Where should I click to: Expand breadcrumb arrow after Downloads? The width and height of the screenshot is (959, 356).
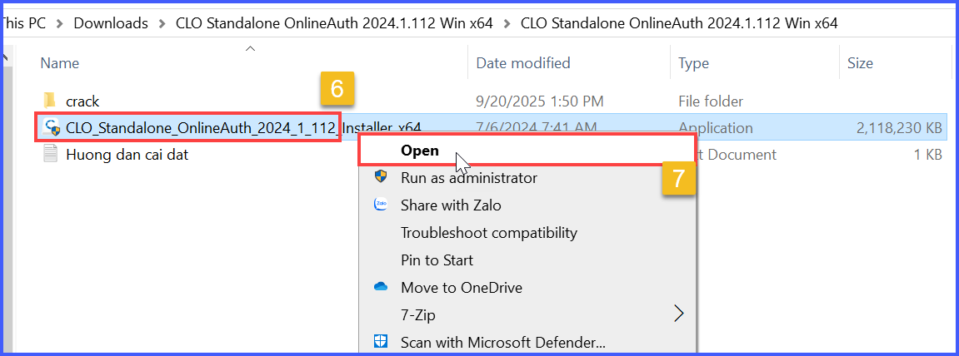pyautogui.click(x=162, y=23)
